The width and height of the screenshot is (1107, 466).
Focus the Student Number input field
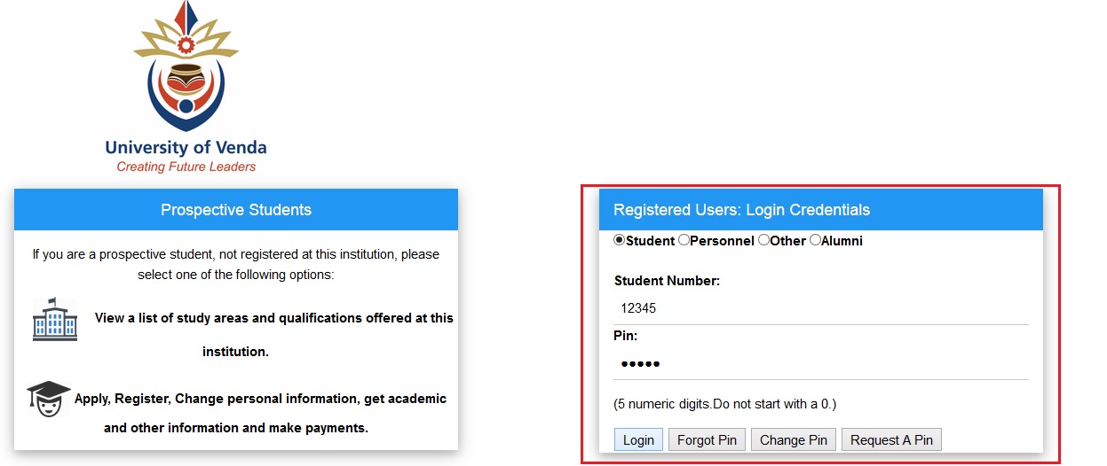[820, 308]
